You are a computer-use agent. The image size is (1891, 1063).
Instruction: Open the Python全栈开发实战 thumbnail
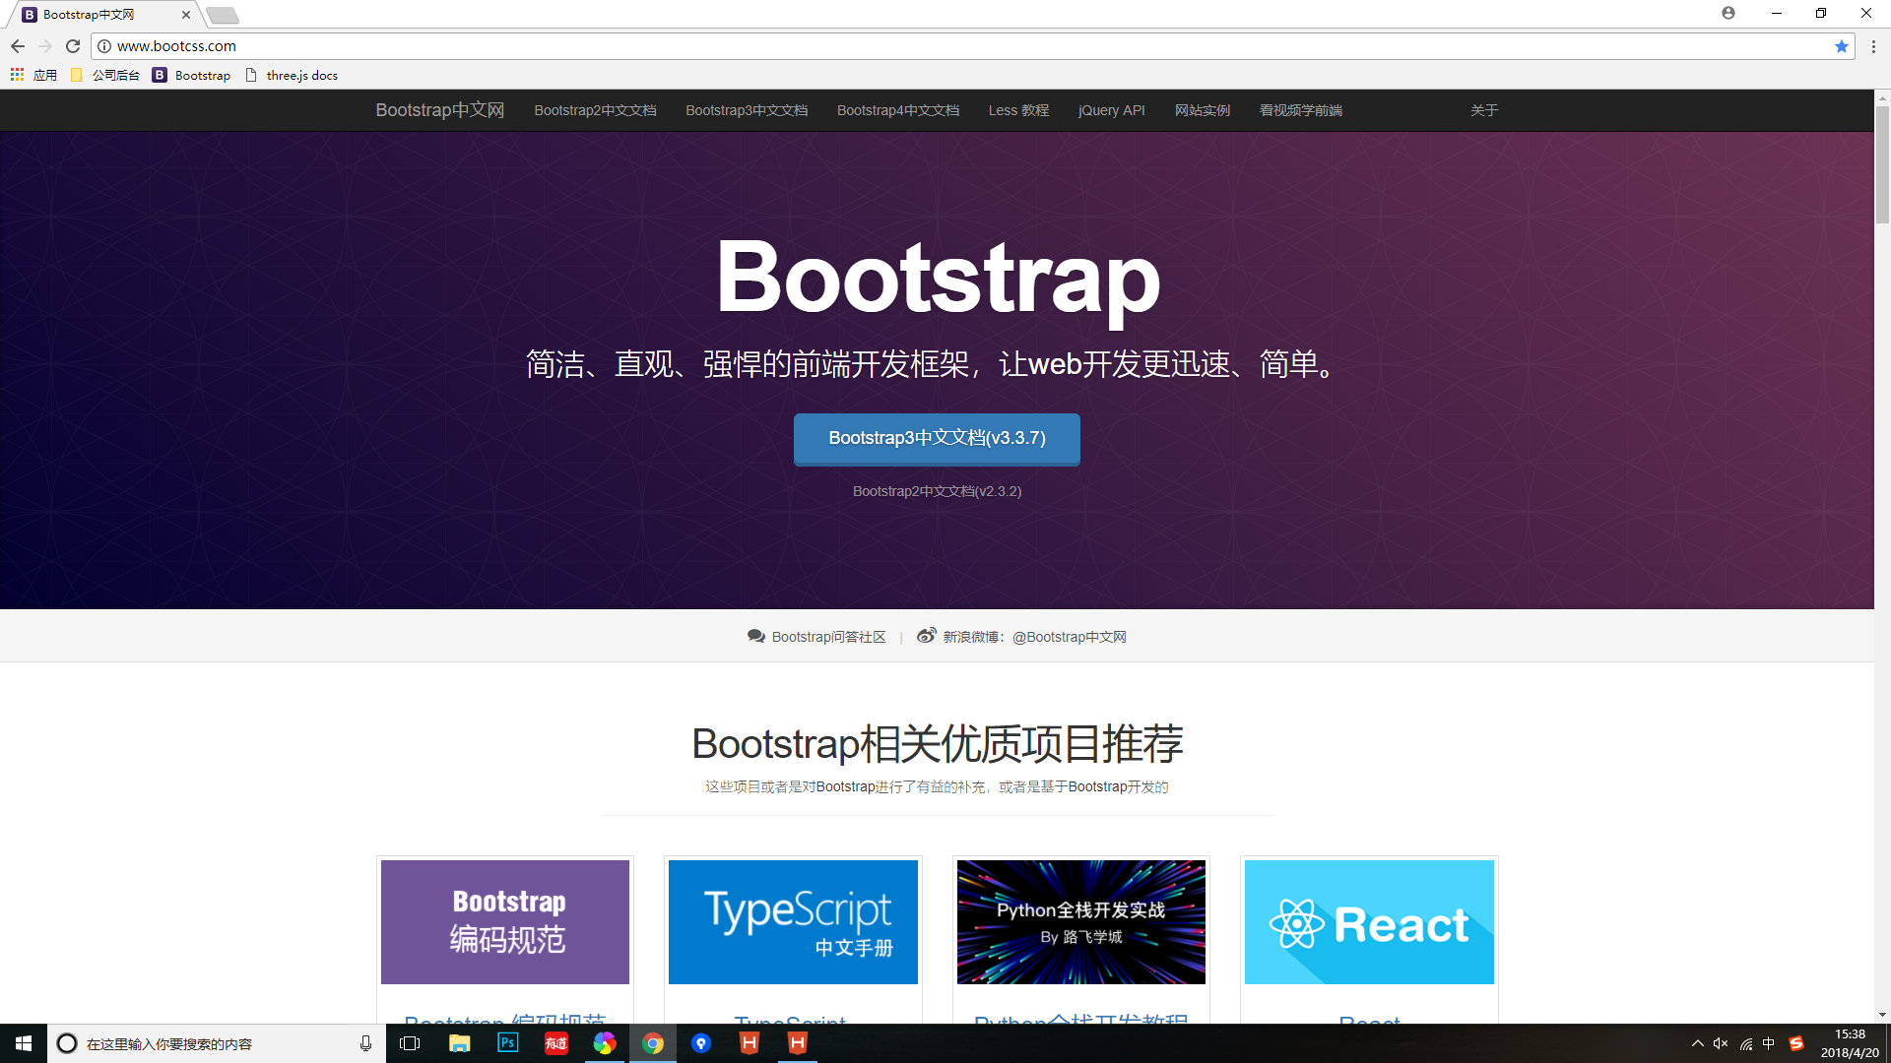tap(1080, 922)
